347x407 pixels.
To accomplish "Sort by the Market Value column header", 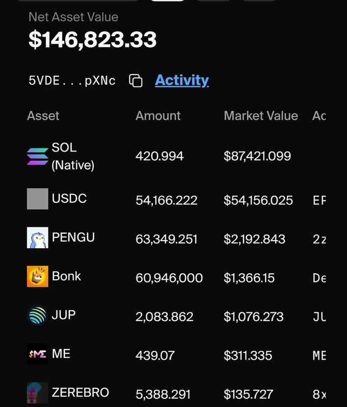I will pos(261,116).
